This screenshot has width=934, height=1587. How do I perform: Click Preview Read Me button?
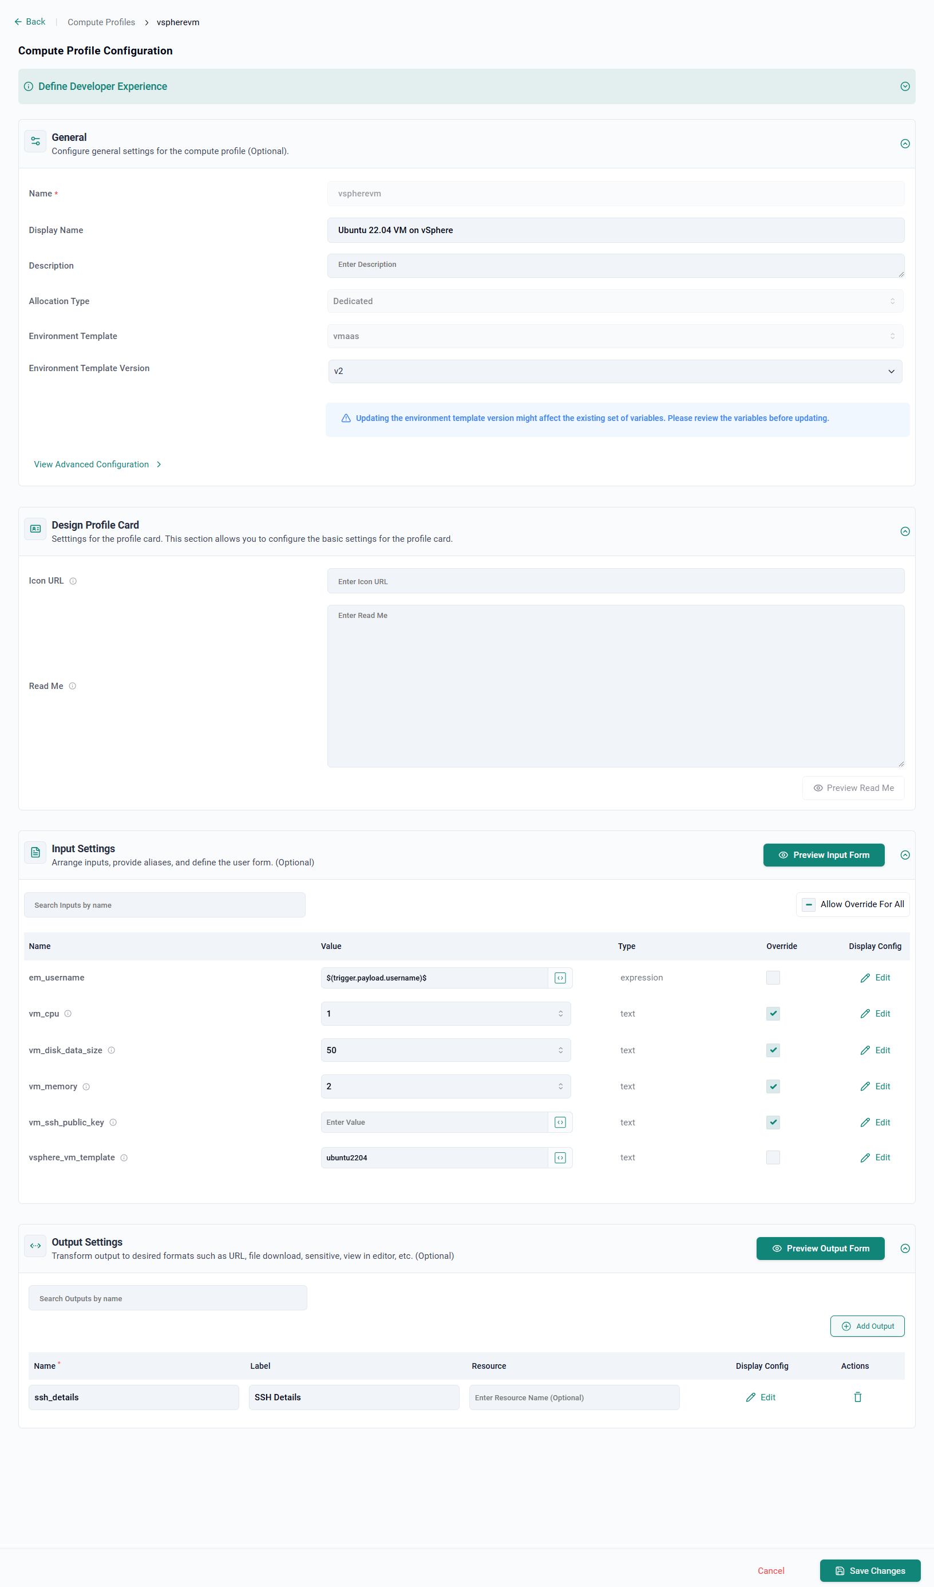pos(853,789)
